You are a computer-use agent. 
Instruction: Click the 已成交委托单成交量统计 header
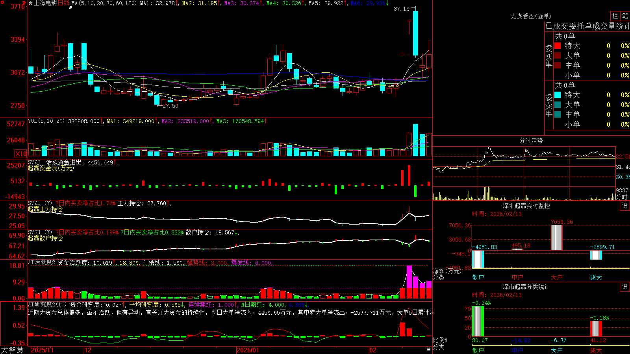pyautogui.click(x=587, y=26)
